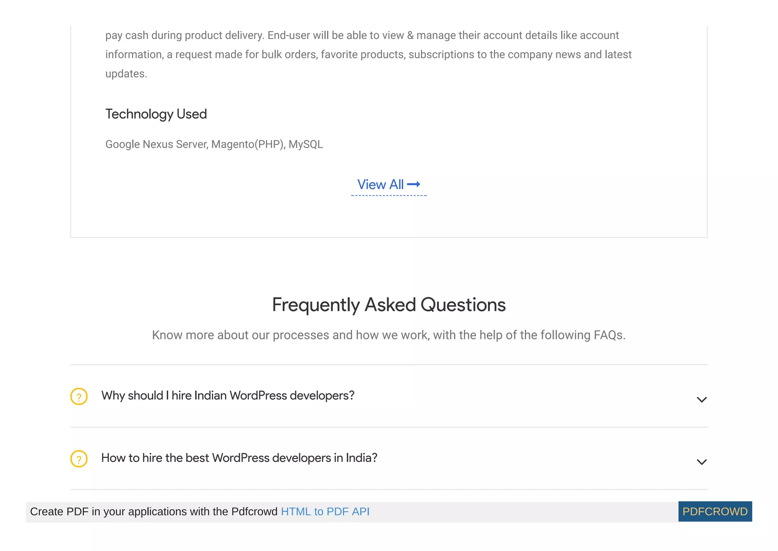Click the 'Google Nexus Server' technology text

156,144
